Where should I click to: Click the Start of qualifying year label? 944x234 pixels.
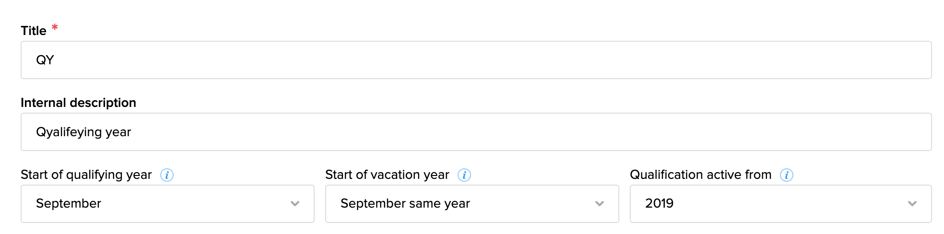[86, 175]
